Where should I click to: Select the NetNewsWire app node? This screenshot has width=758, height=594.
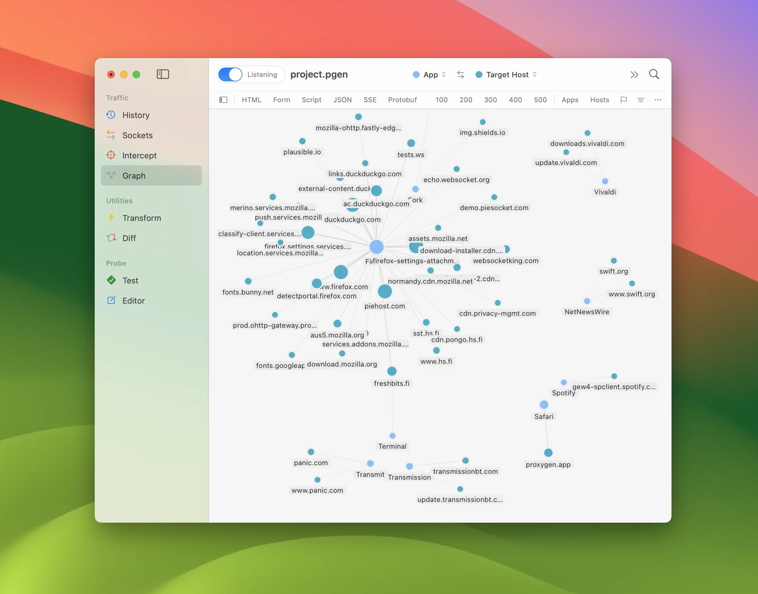[x=587, y=301]
